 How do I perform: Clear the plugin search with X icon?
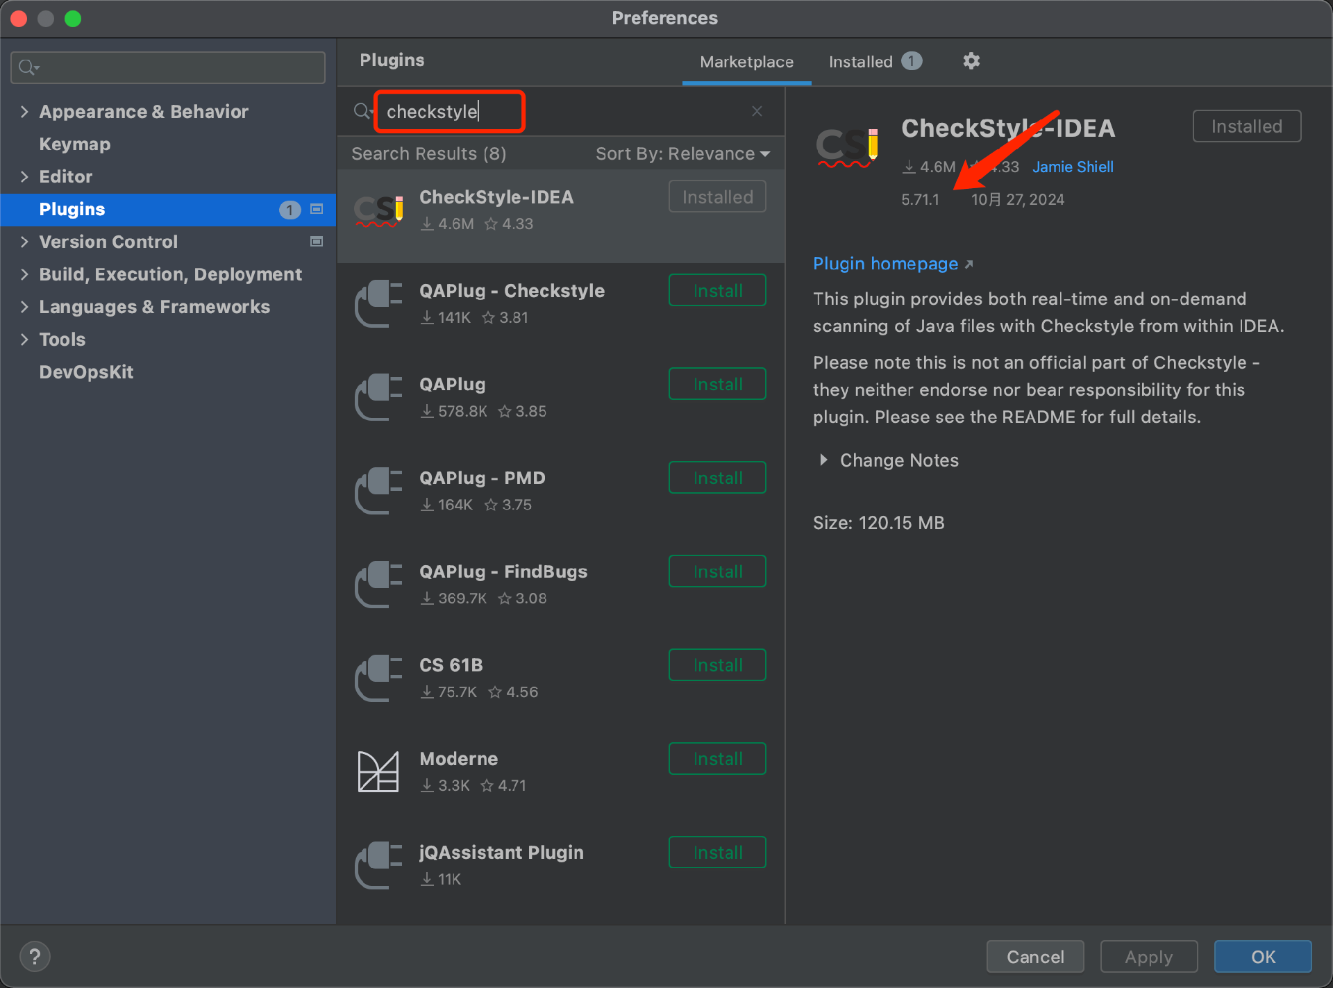(757, 111)
